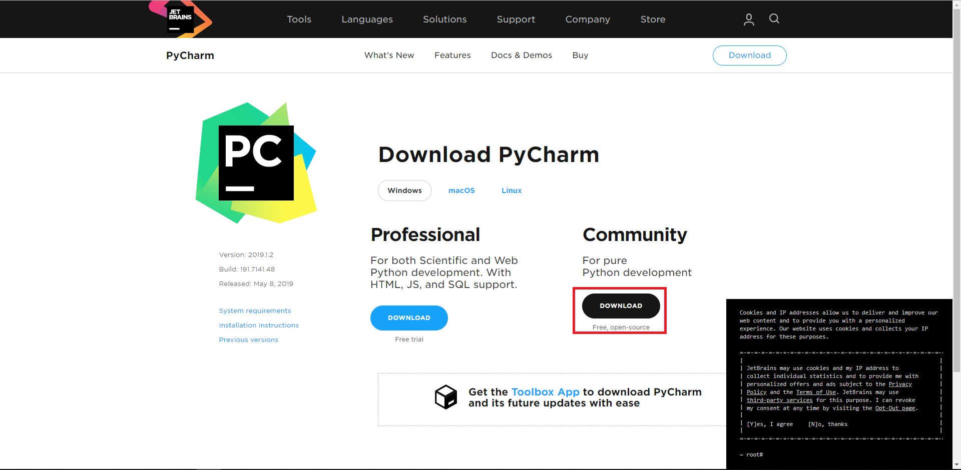Screen dimensions: 961x470
Task: Click the scrollbar down arrow
Action: [956, 465]
